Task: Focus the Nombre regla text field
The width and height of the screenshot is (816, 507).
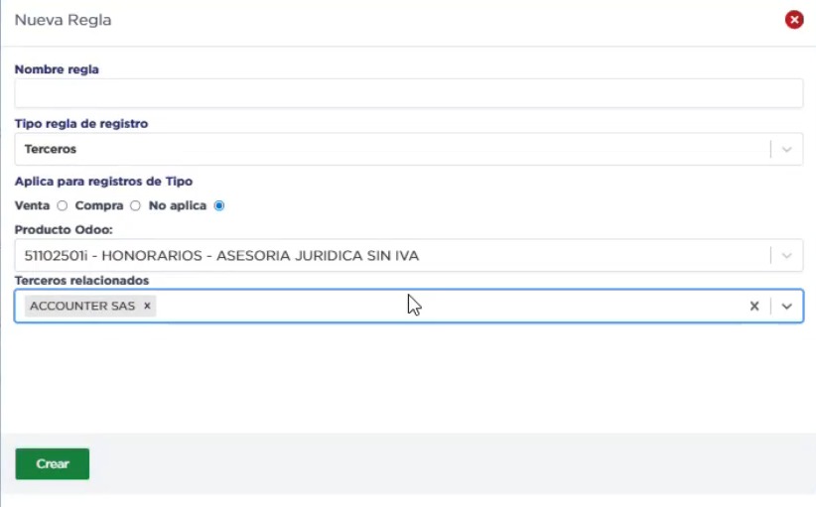Action: (408, 93)
